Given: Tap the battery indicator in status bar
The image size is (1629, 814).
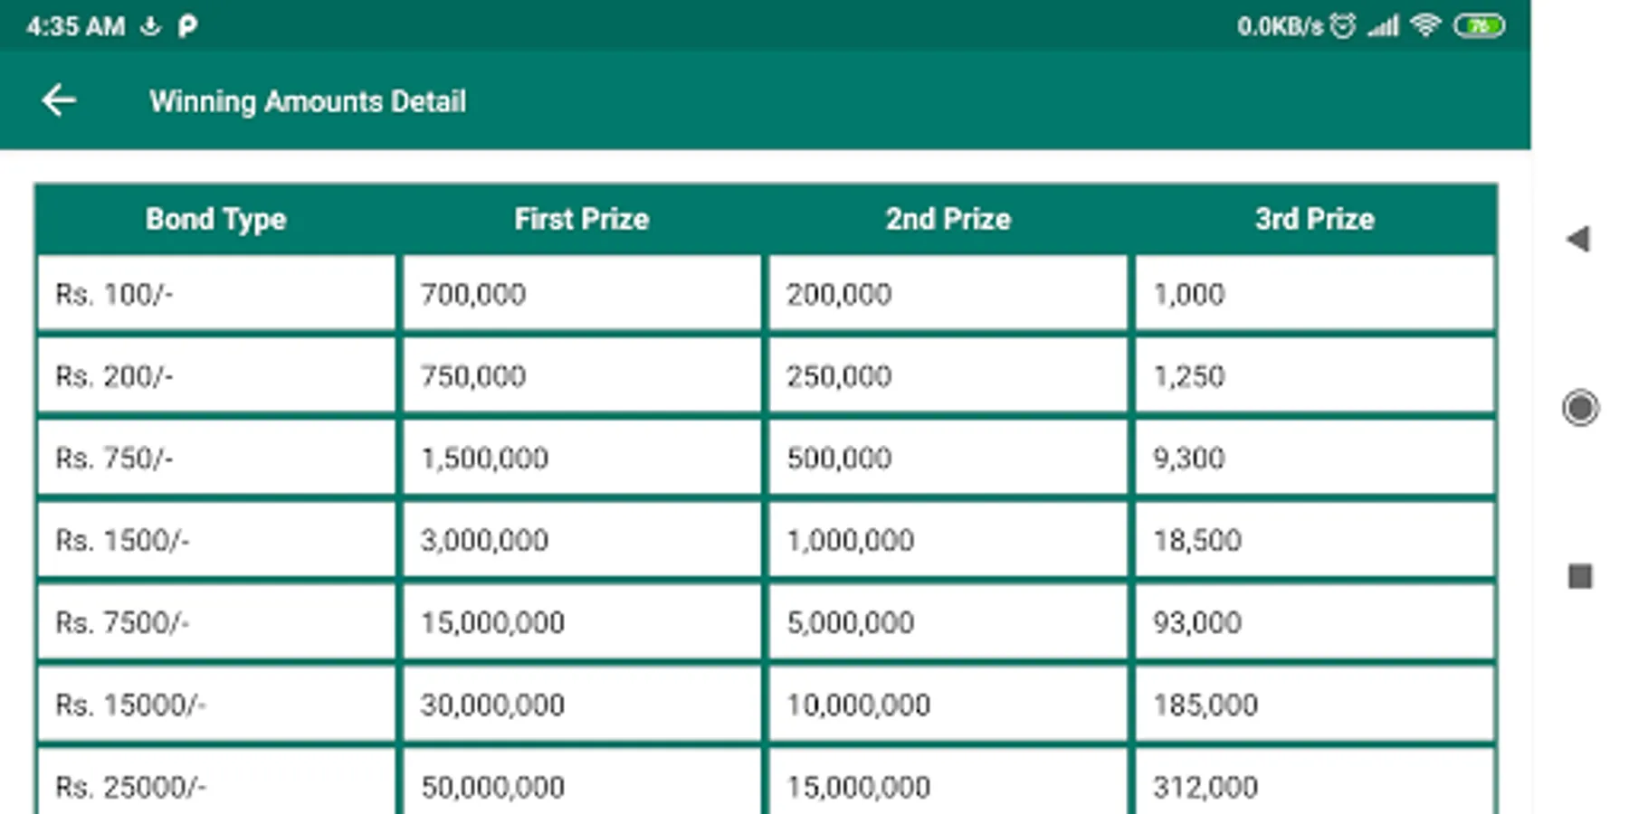Looking at the screenshot, I should [x=1479, y=26].
